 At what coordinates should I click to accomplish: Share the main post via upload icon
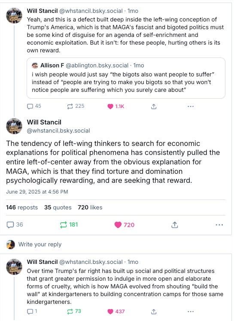coord(174,225)
